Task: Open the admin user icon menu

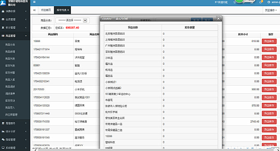Action: [x=269, y=2]
